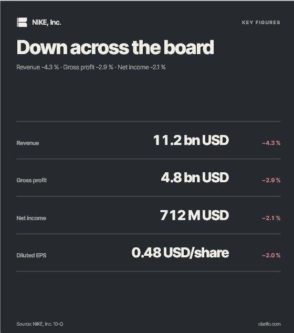Select the subtitle line with Revenue -4.3 %
The width and height of the screenshot is (294, 333).
tap(91, 67)
